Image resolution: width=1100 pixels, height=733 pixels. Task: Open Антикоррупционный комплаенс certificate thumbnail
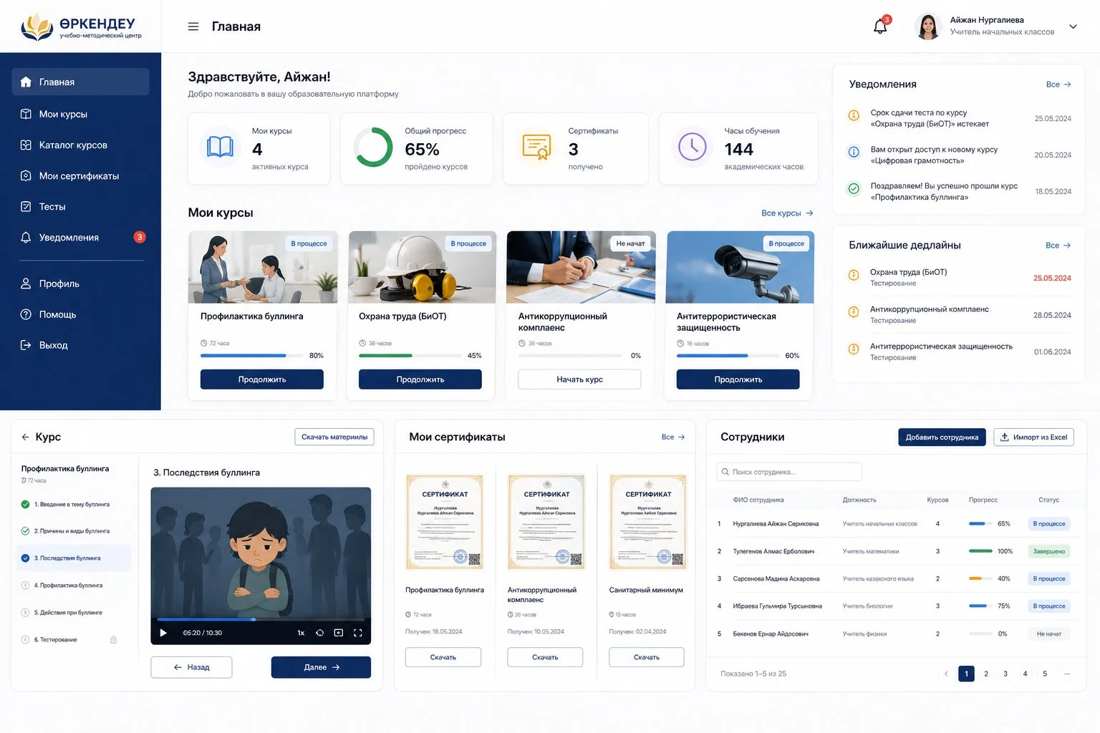(x=546, y=522)
